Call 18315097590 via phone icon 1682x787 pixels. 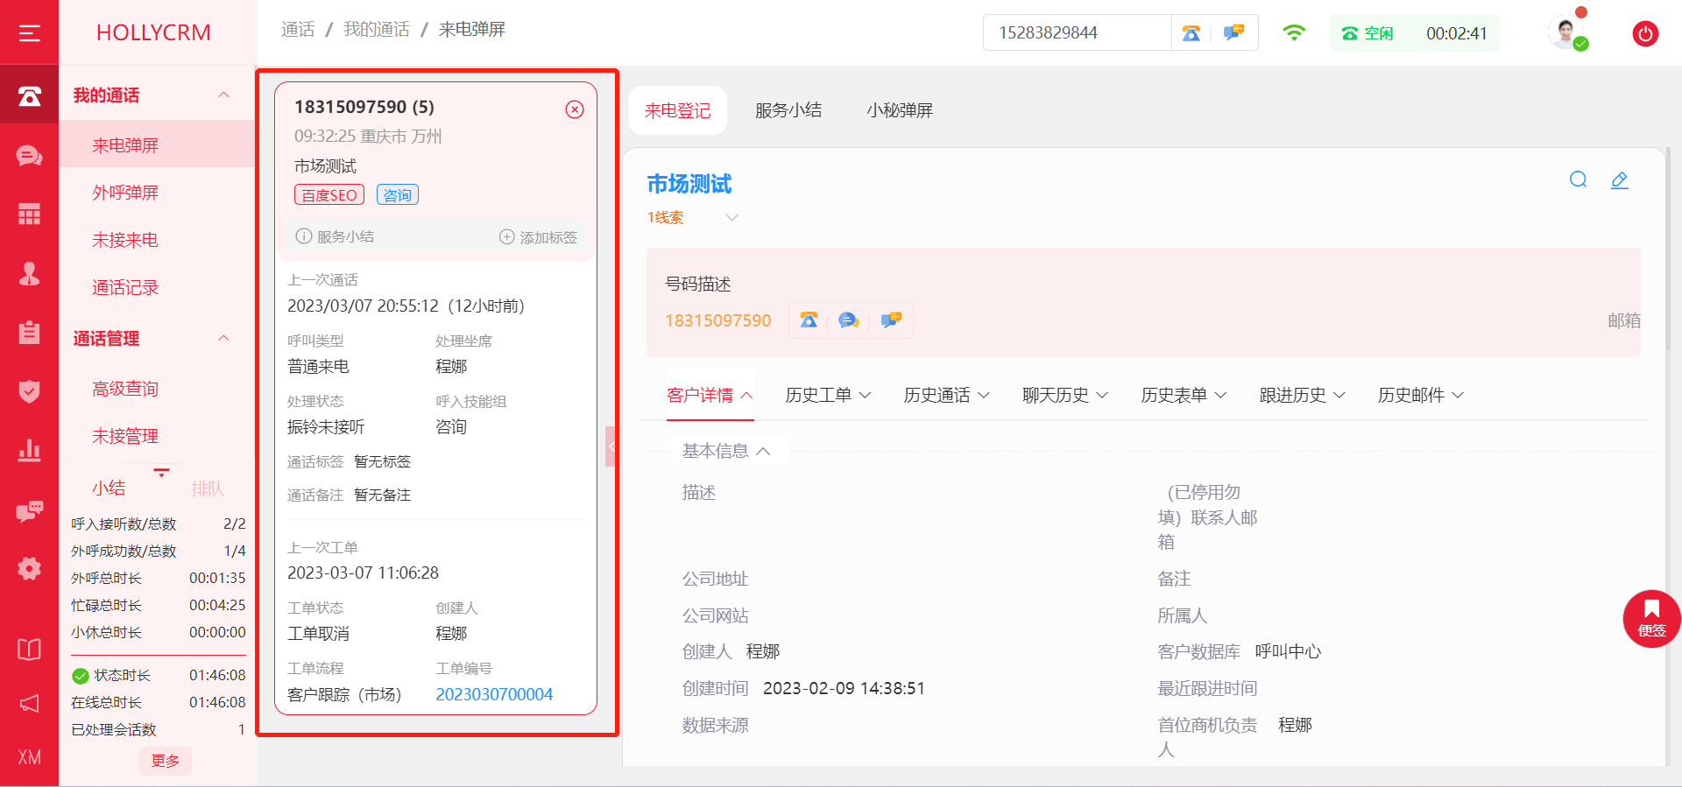click(809, 320)
